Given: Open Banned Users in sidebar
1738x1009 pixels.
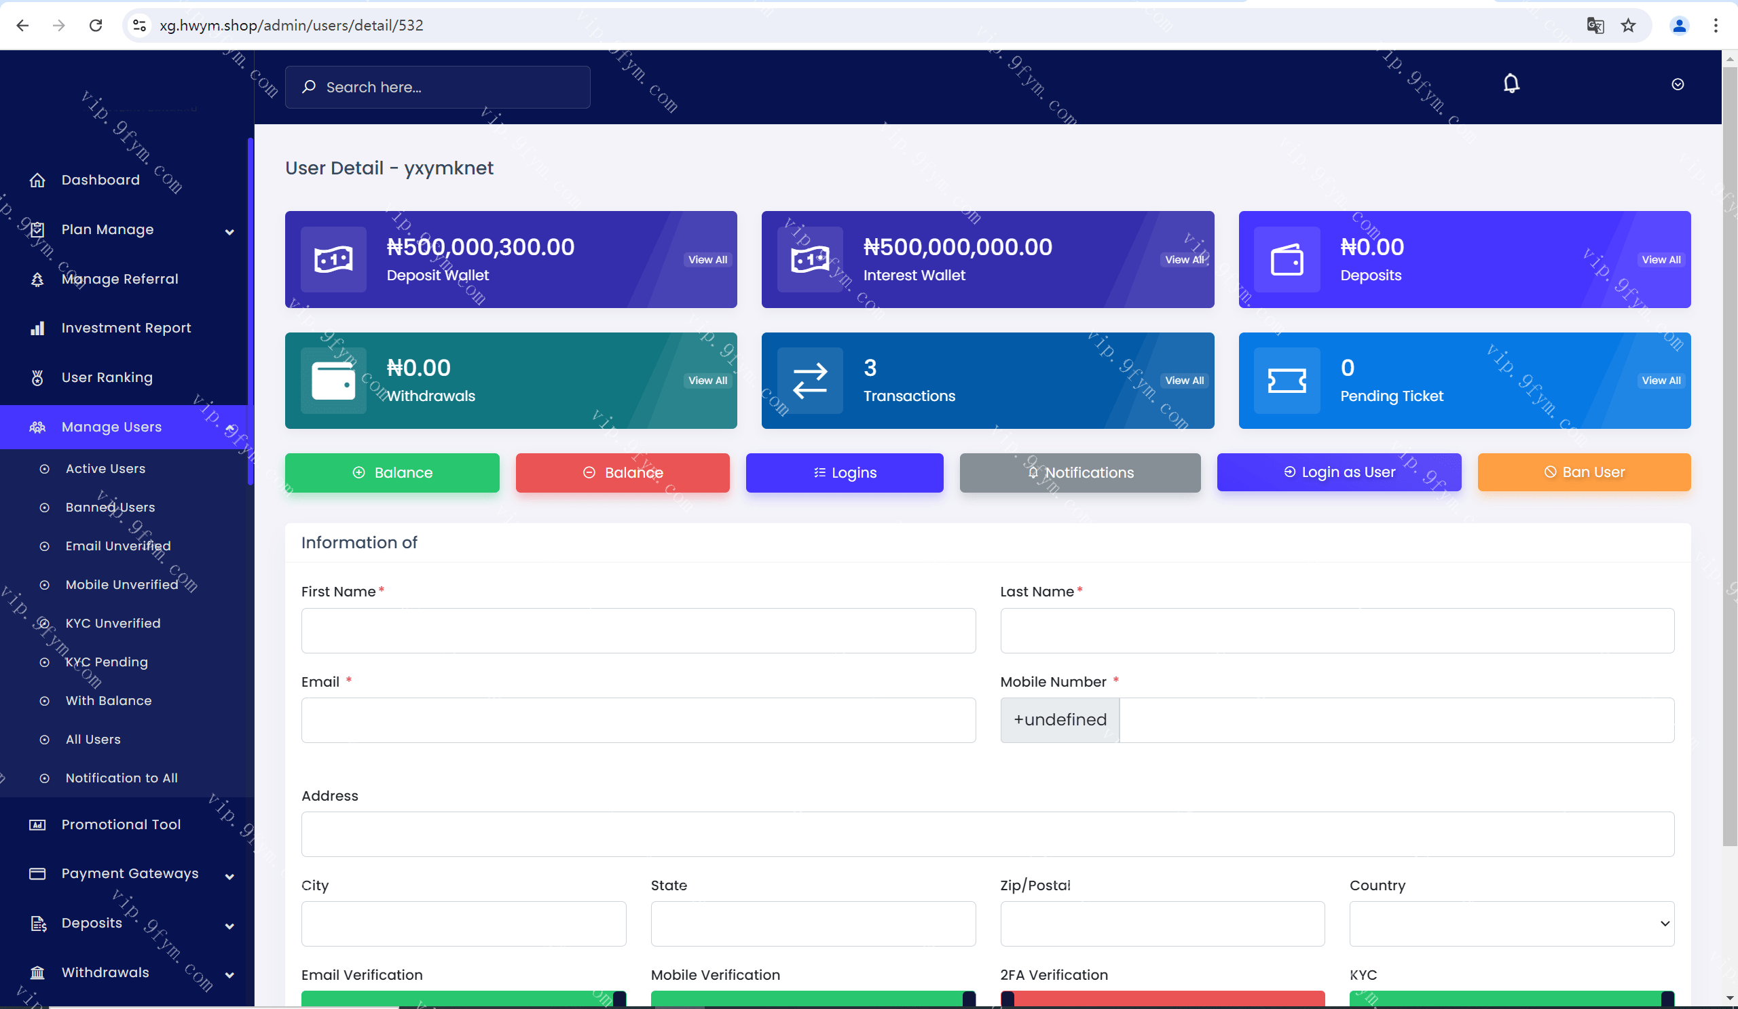Looking at the screenshot, I should (x=111, y=508).
